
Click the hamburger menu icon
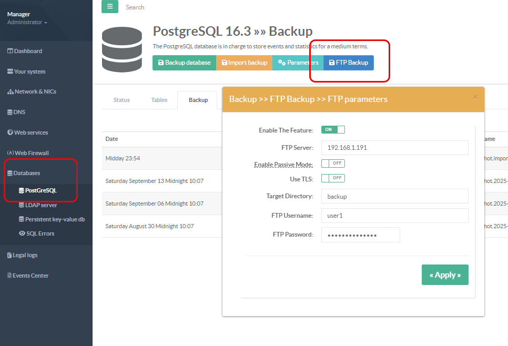tap(109, 7)
